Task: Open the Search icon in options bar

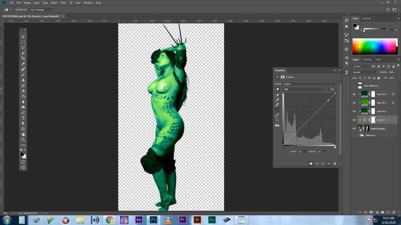Action: click(x=388, y=10)
